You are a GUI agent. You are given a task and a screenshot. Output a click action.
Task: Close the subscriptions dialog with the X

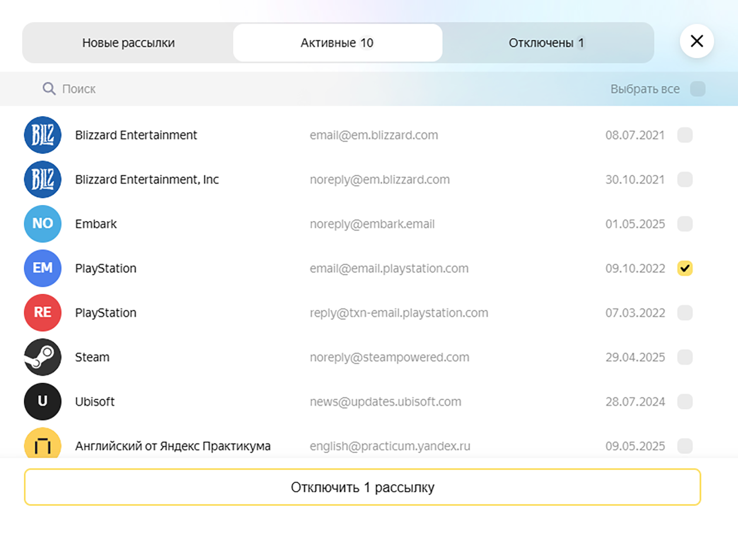click(697, 41)
